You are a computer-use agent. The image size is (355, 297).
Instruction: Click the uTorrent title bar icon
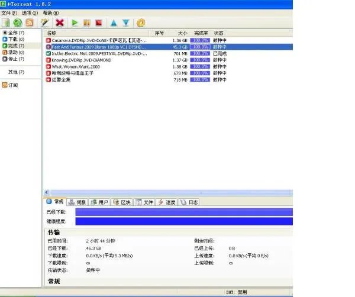coord(3,4)
